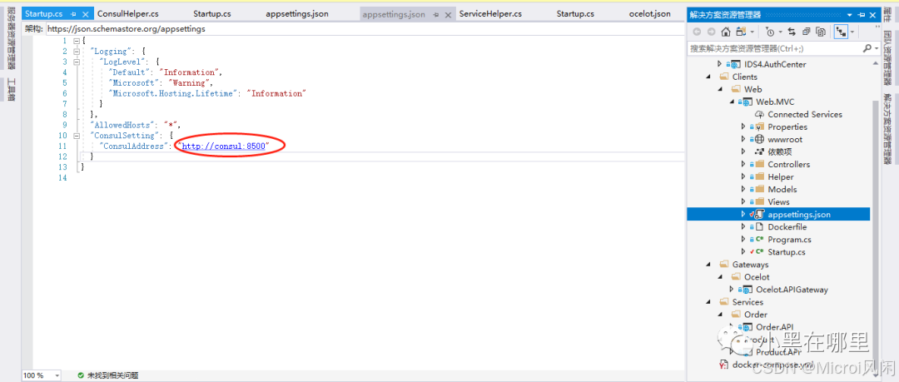899x382 pixels.
Task: Click the Program.cs C# file icon
Action: 758,240
